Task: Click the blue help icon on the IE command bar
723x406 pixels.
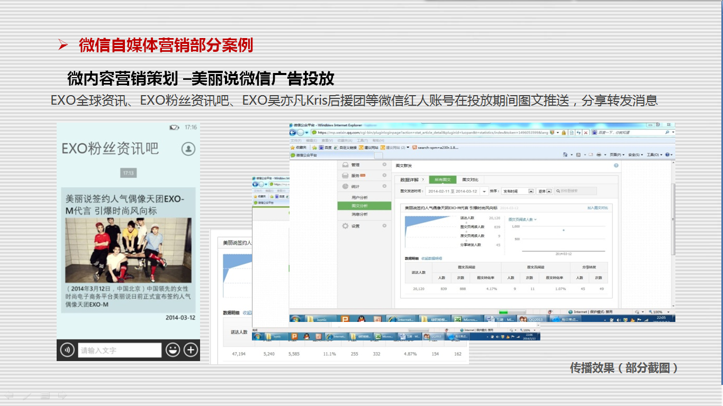Action: tap(667, 155)
